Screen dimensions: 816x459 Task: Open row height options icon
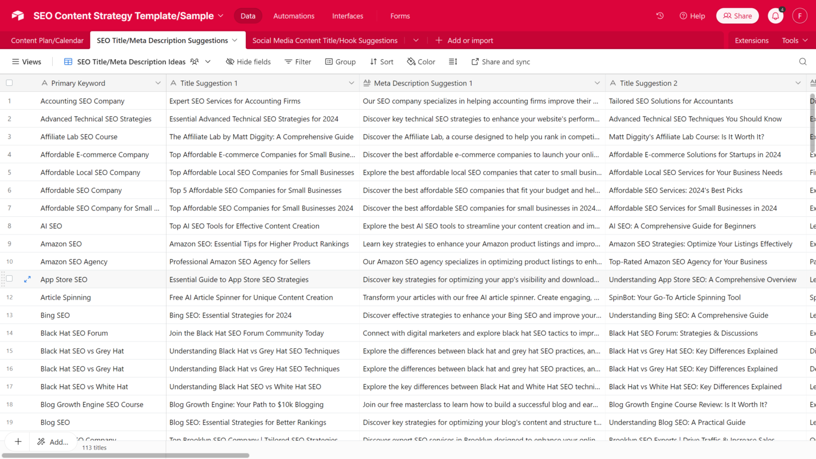(453, 62)
